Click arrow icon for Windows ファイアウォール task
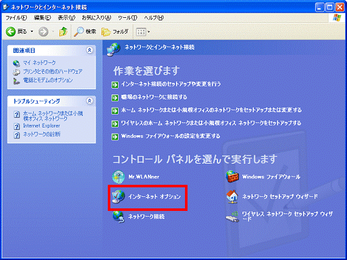Screen dimensions: 347x260 [115, 137]
